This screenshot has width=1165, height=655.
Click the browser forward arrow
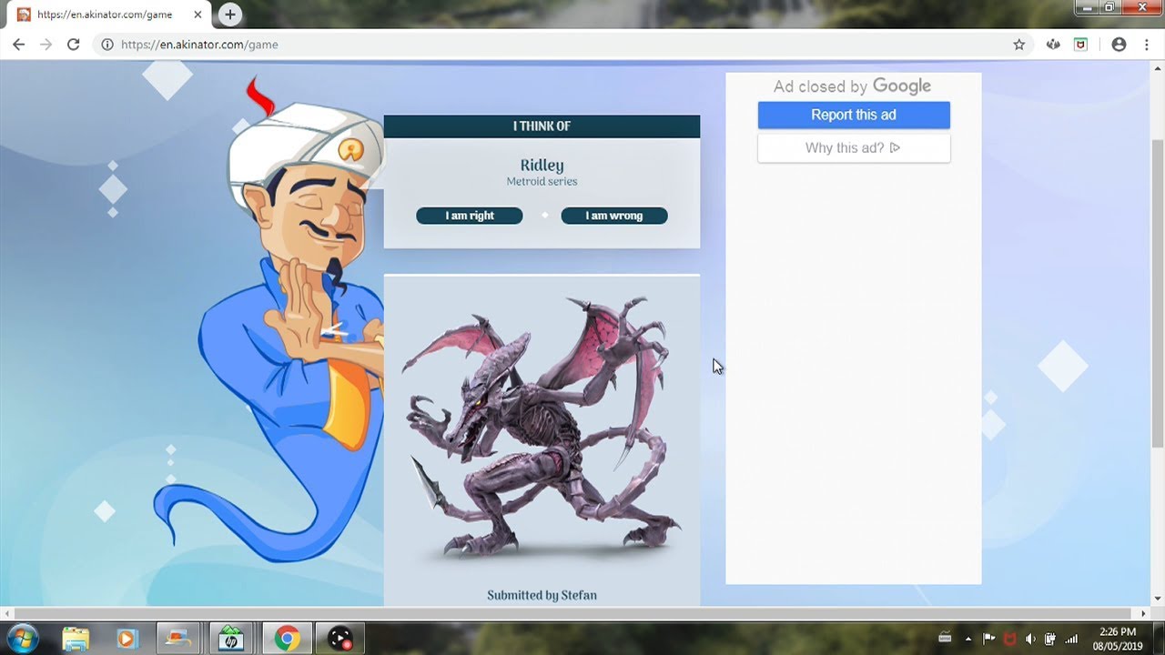tap(46, 45)
